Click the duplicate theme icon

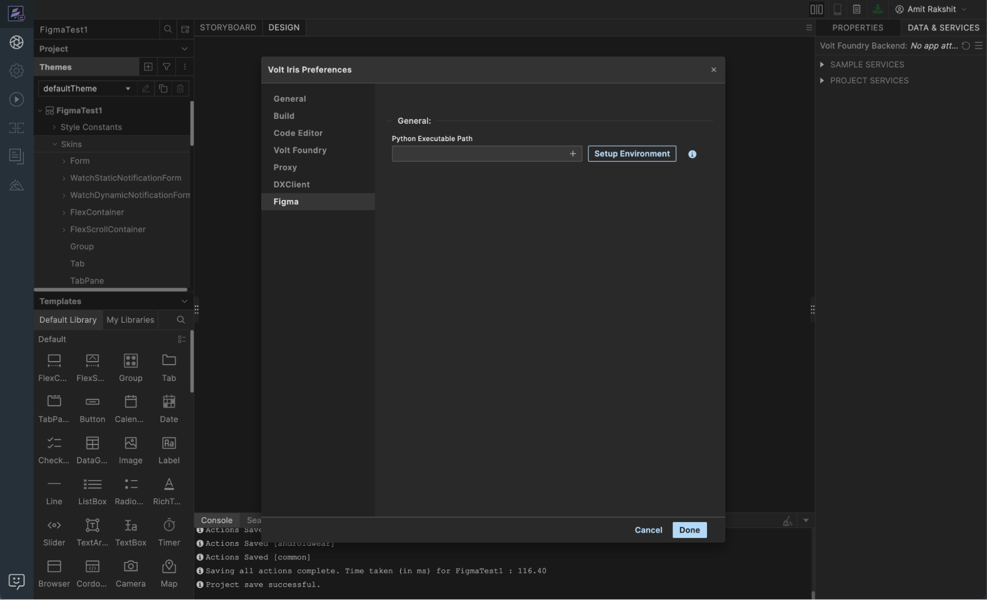click(163, 88)
